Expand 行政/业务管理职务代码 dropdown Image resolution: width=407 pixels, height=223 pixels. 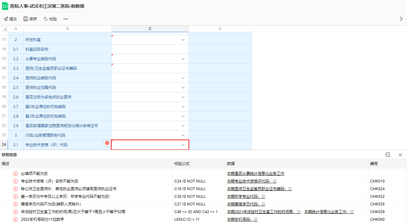pos(183,135)
